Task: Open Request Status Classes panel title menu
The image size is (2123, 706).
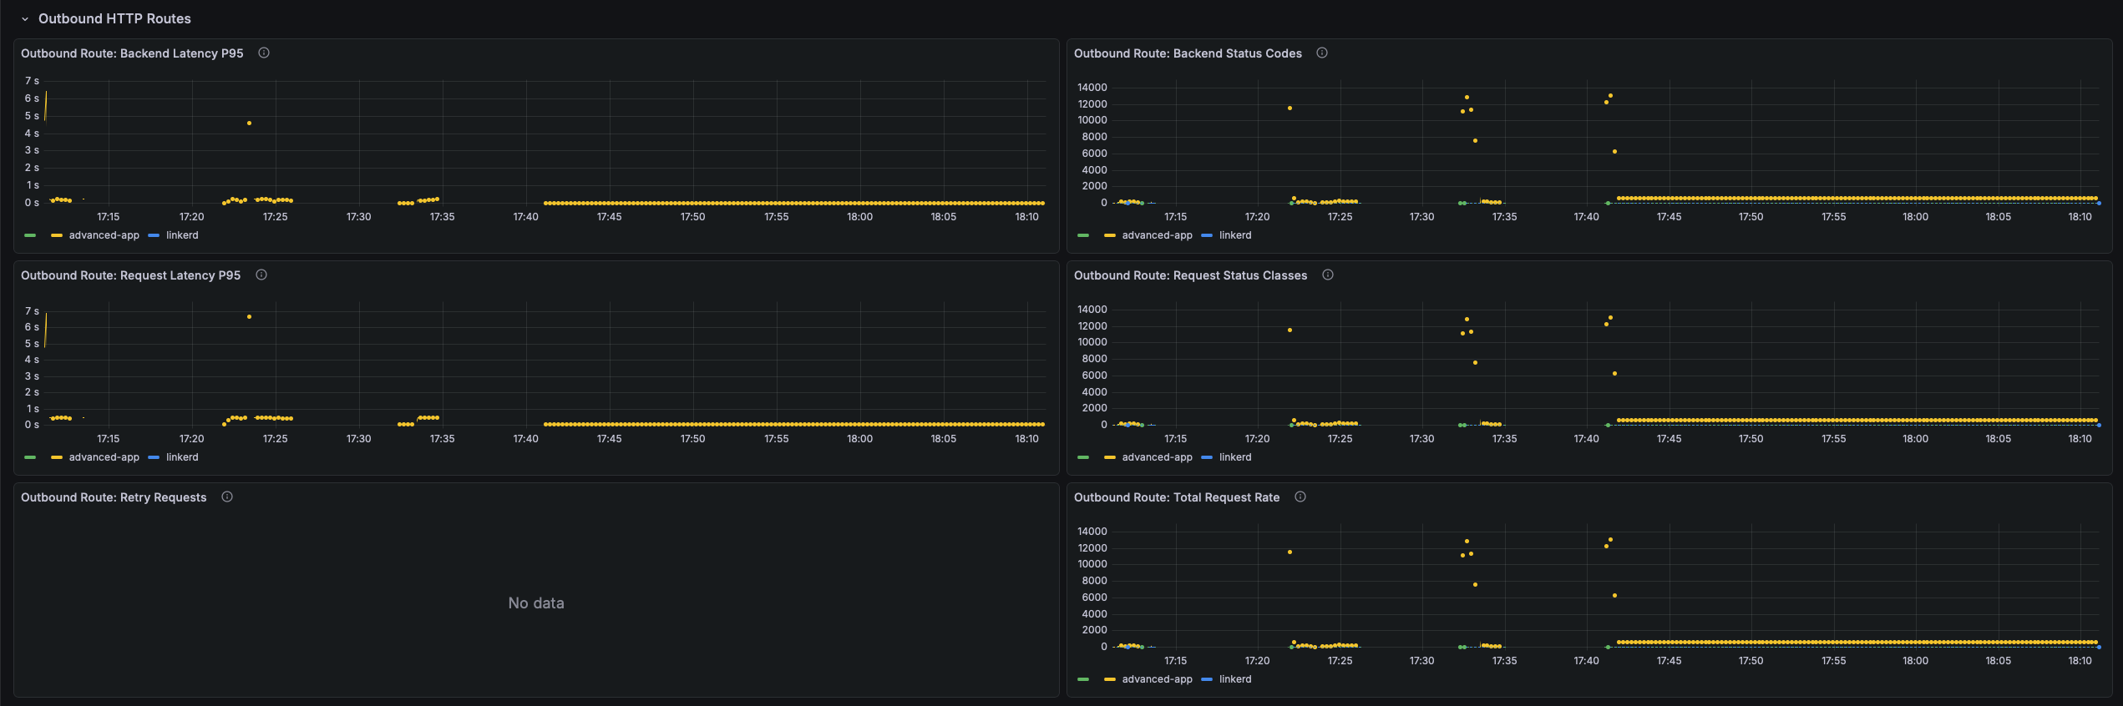Action: [x=1190, y=275]
